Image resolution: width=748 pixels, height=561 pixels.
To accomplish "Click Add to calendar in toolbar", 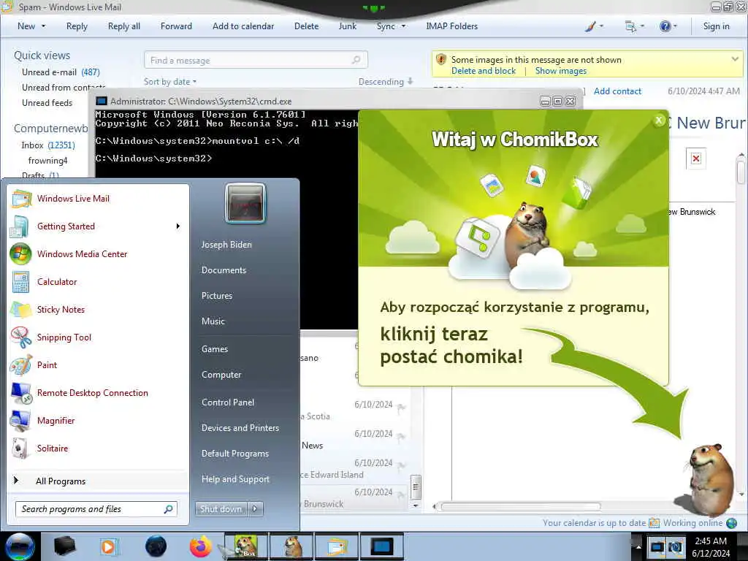I will tap(243, 26).
